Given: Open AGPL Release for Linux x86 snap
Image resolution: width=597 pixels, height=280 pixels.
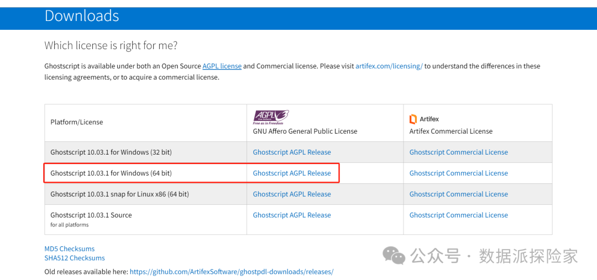Looking at the screenshot, I should point(292,194).
